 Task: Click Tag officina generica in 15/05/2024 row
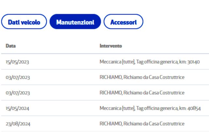[157, 108]
